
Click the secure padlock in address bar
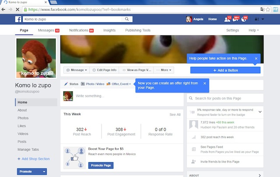(25, 10)
